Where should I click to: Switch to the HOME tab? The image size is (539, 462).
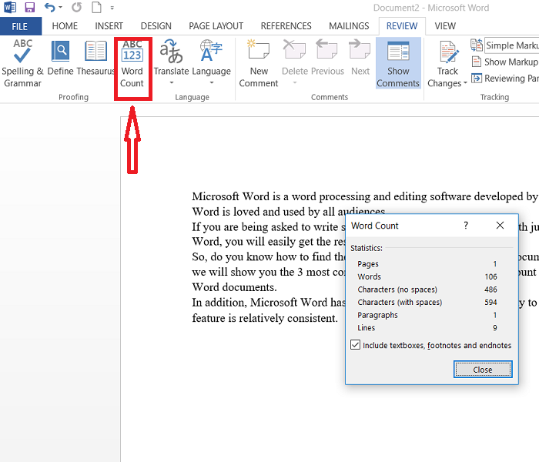pos(65,26)
